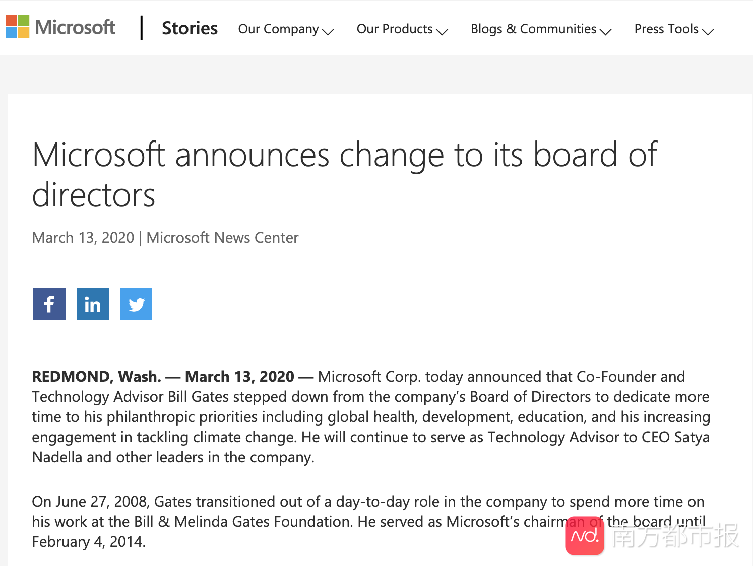This screenshot has height=566, width=753.
Task: Open the Our Products menu label
Action: [x=395, y=29]
